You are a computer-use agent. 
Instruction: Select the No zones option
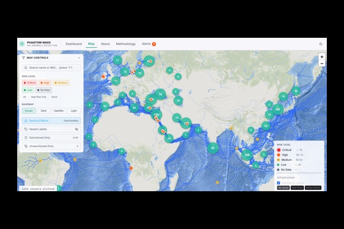click(x=283, y=187)
